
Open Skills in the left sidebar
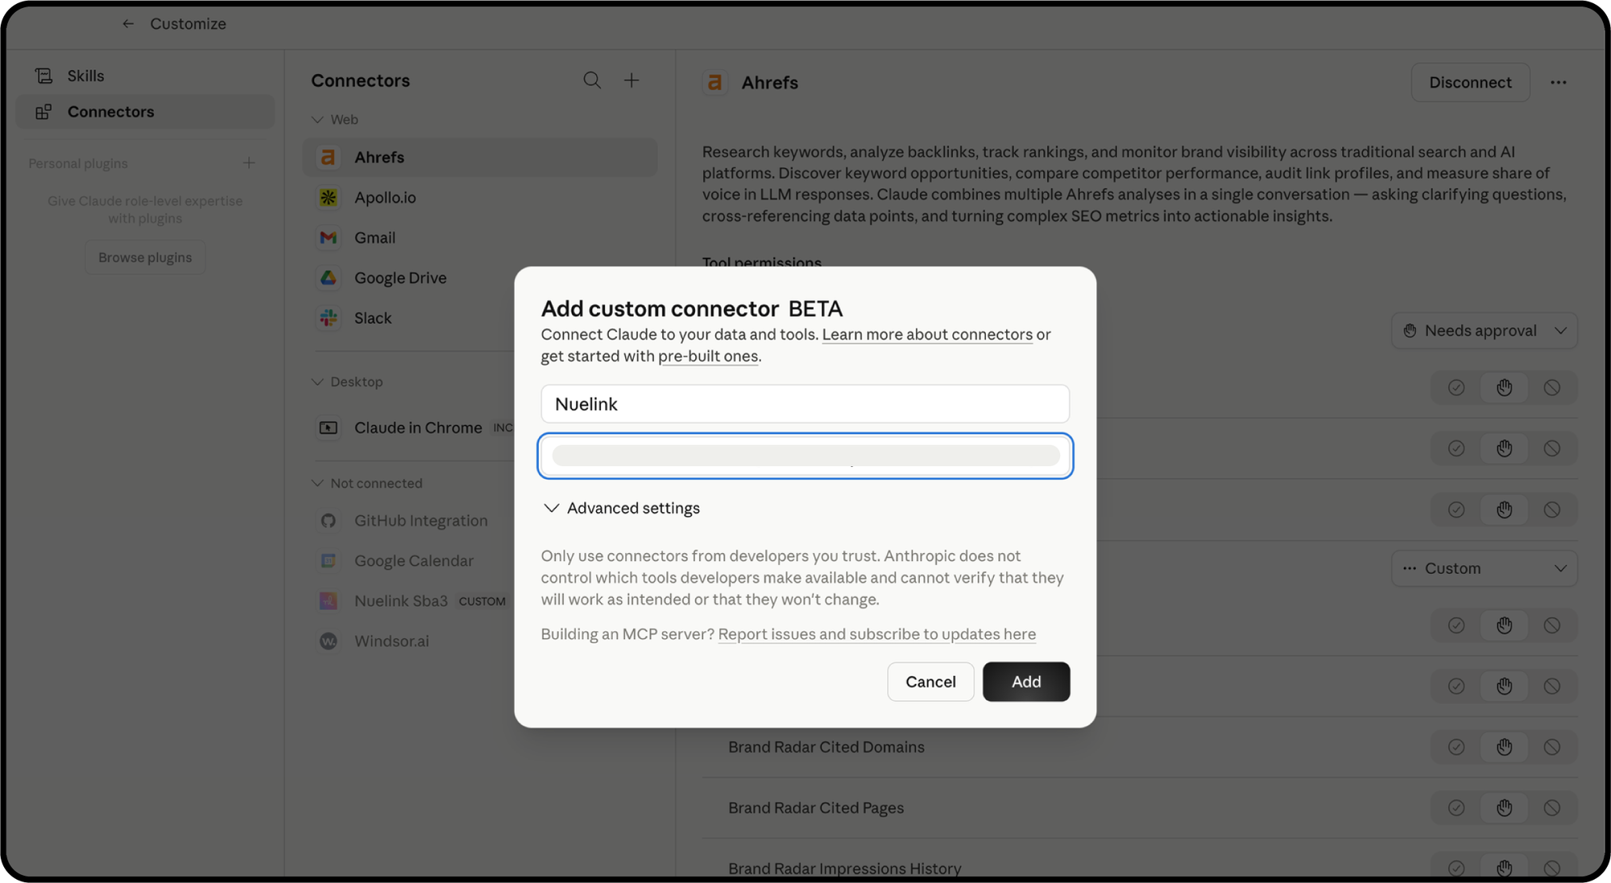(86, 76)
